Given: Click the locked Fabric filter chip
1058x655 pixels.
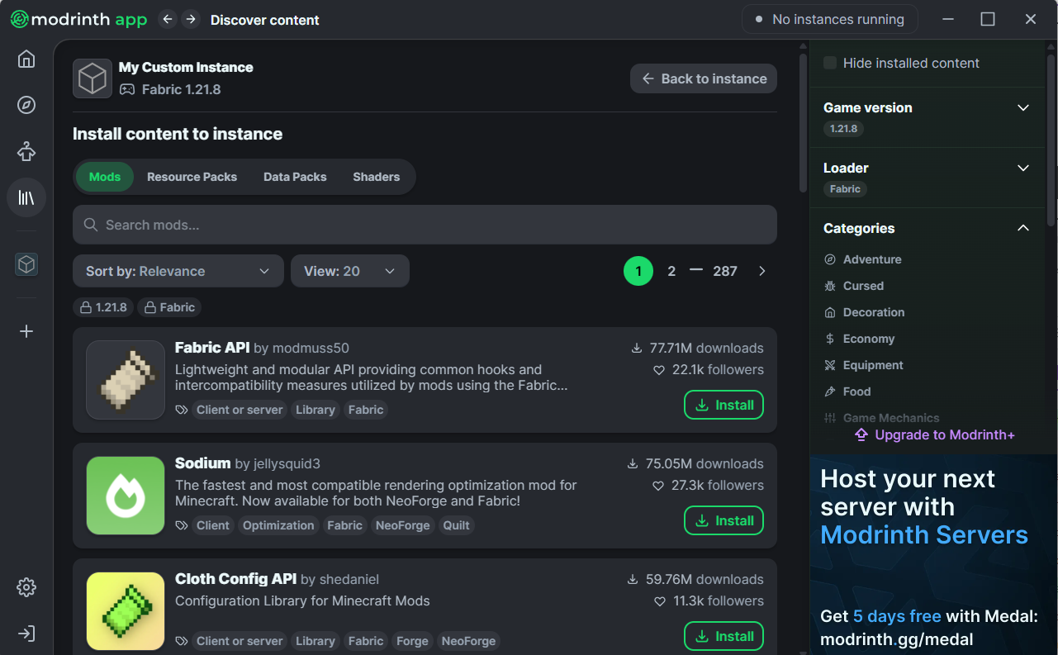Looking at the screenshot, I should point(169,307).
